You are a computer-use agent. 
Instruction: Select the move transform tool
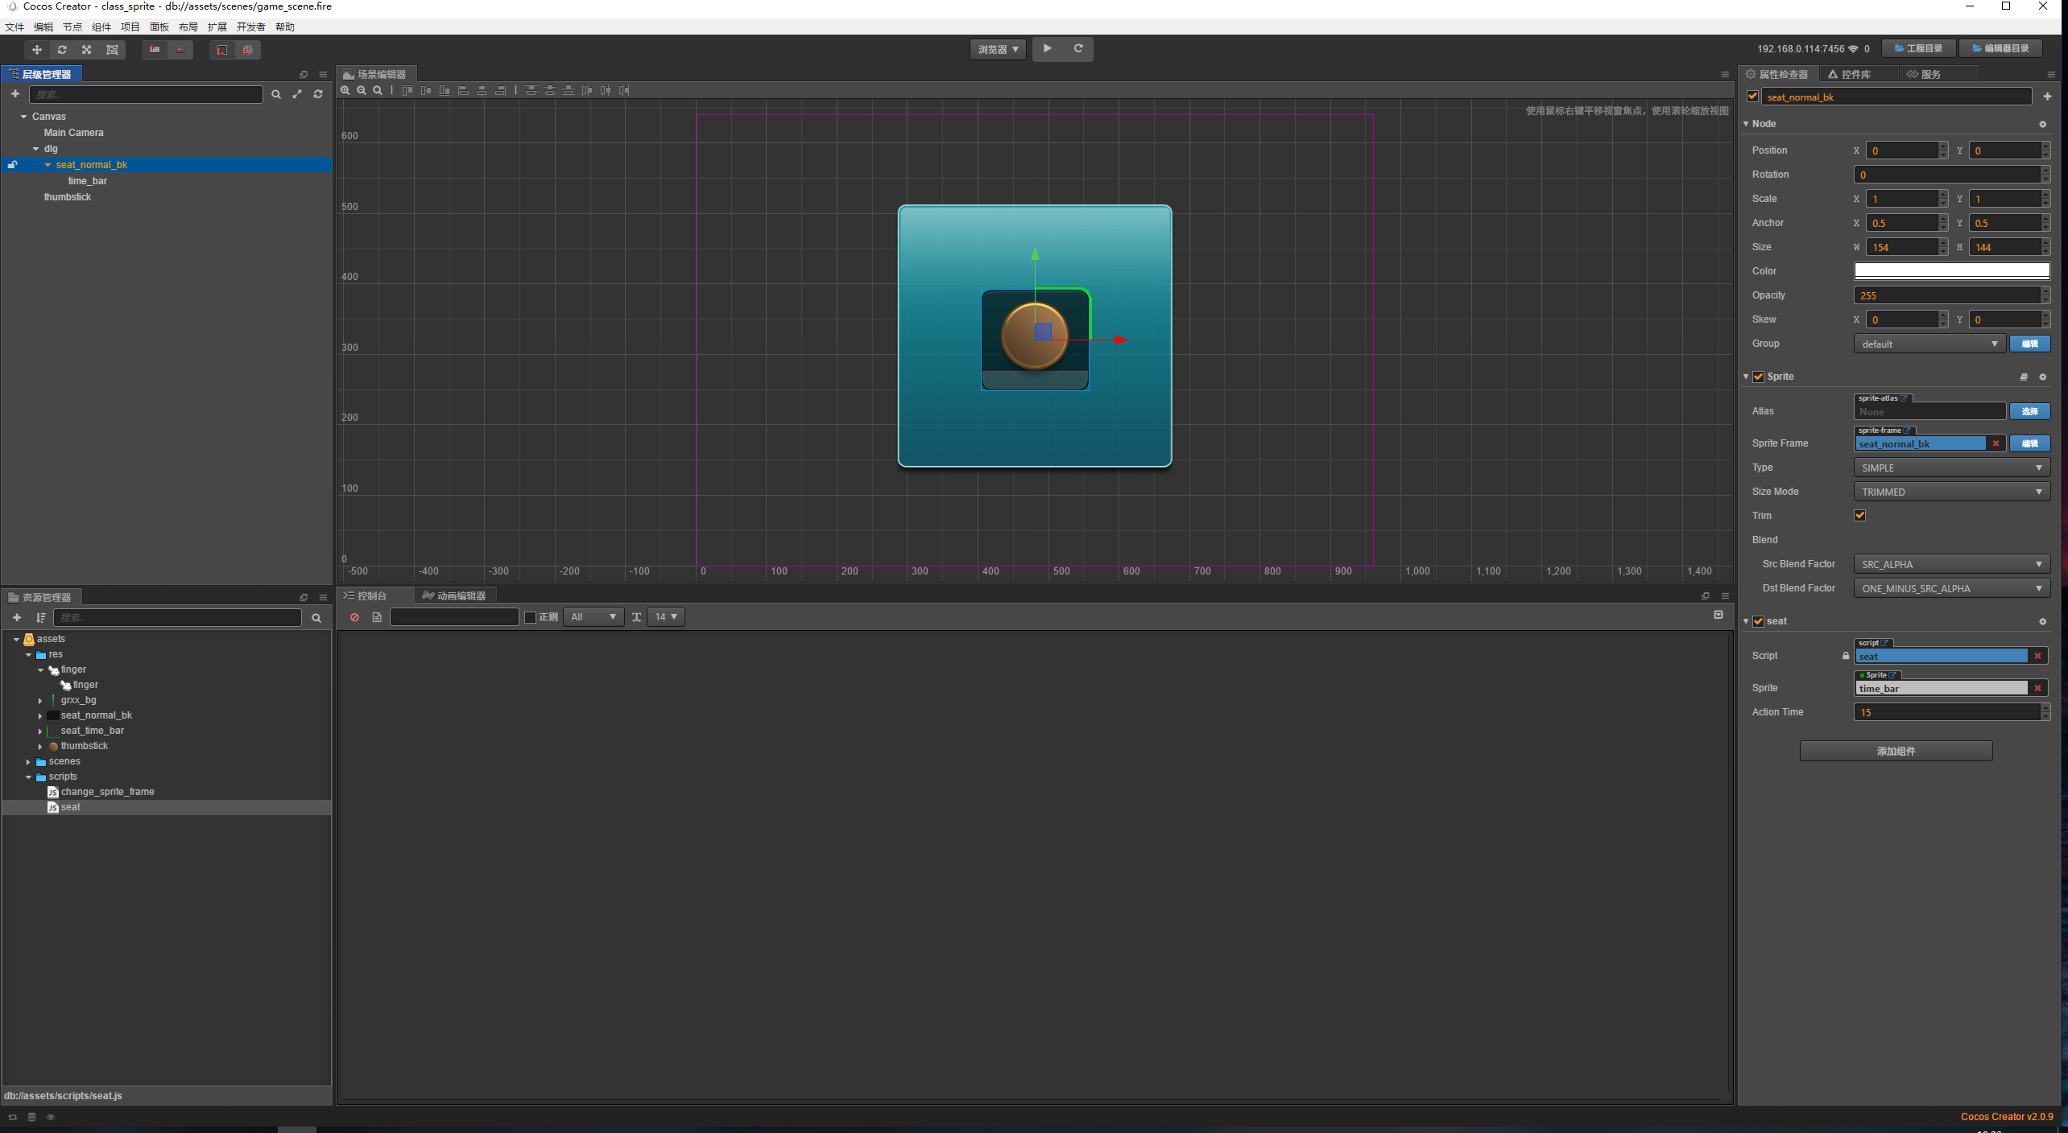pos(36,50)
